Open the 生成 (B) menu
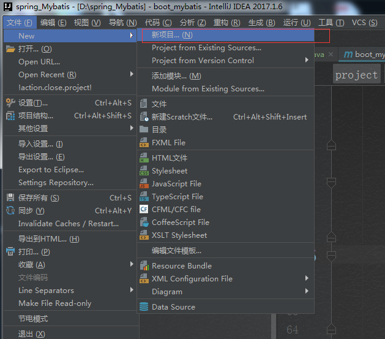 [262, 23]
